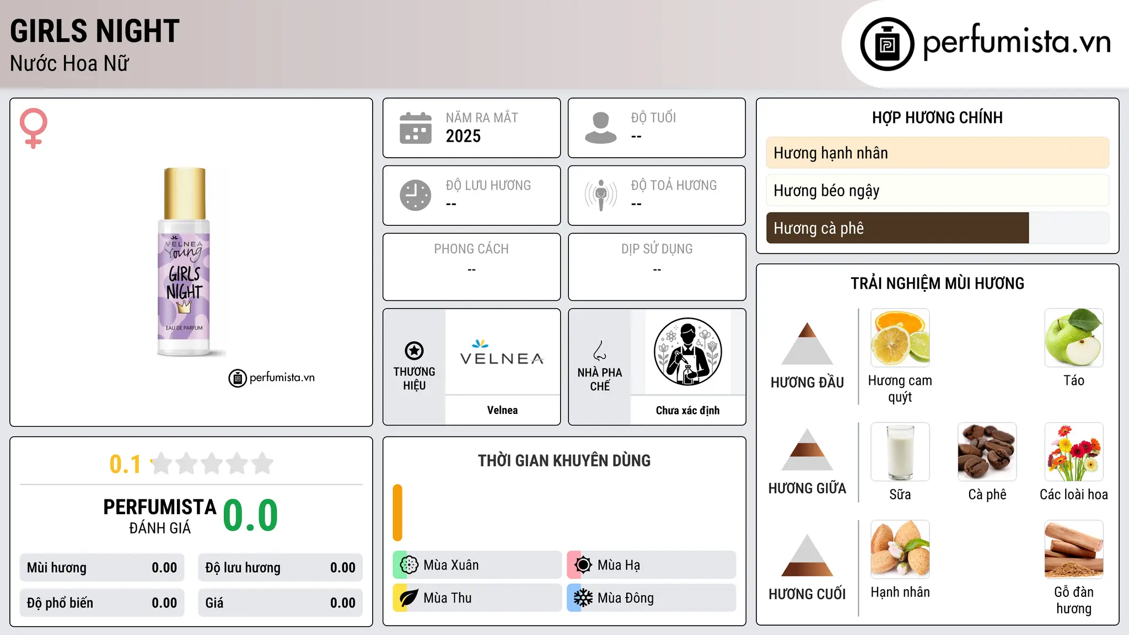Click the Trải nghiệm mùi hương heading
The height and width of the screenshot is (635, 1129).
[937, 283]
